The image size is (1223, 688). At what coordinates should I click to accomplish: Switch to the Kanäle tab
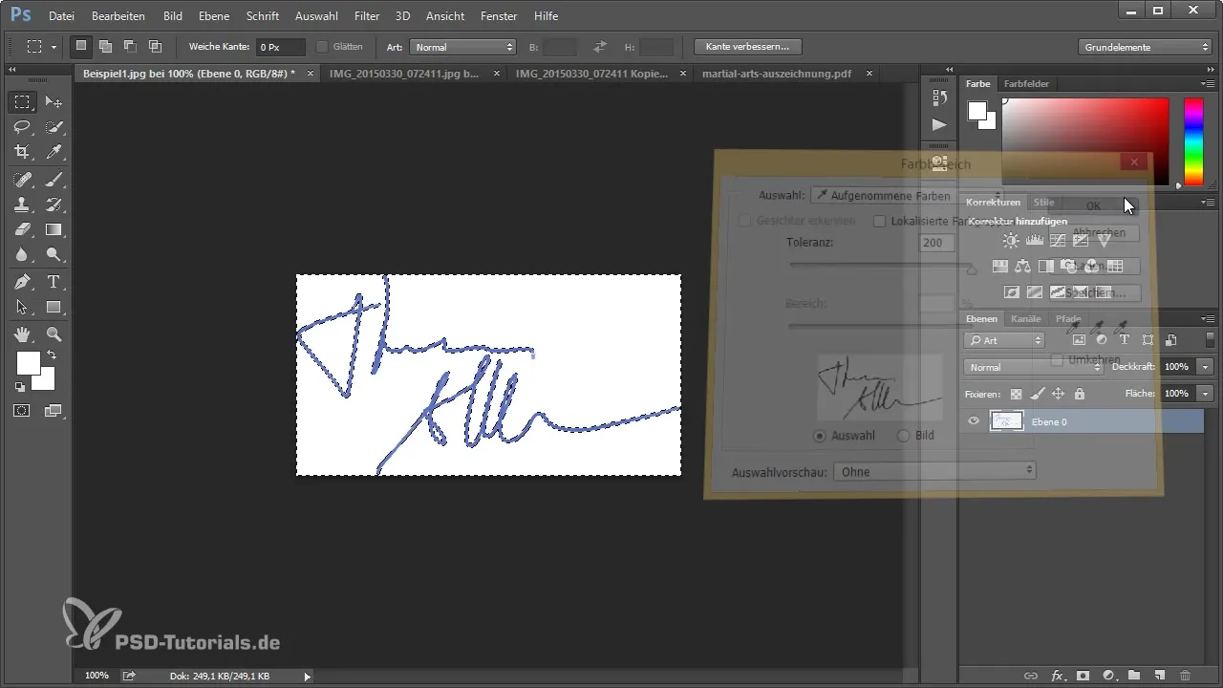(x=1025, y=318)
